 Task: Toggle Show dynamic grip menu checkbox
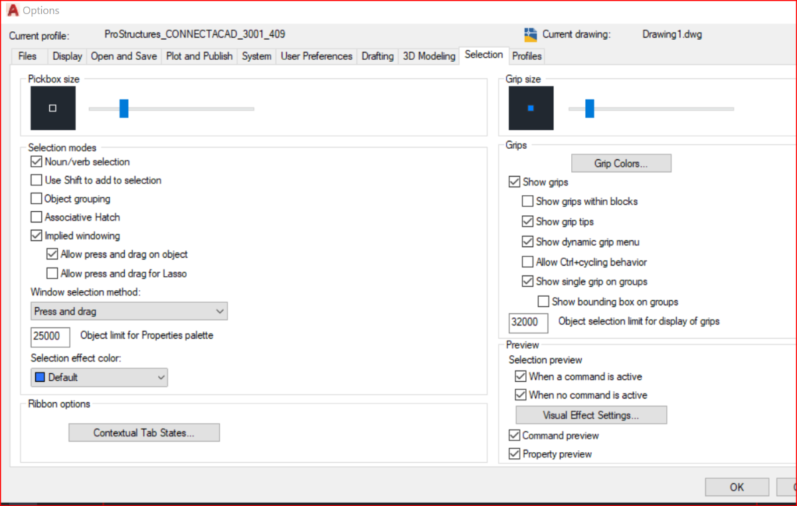tap(528, 242)
